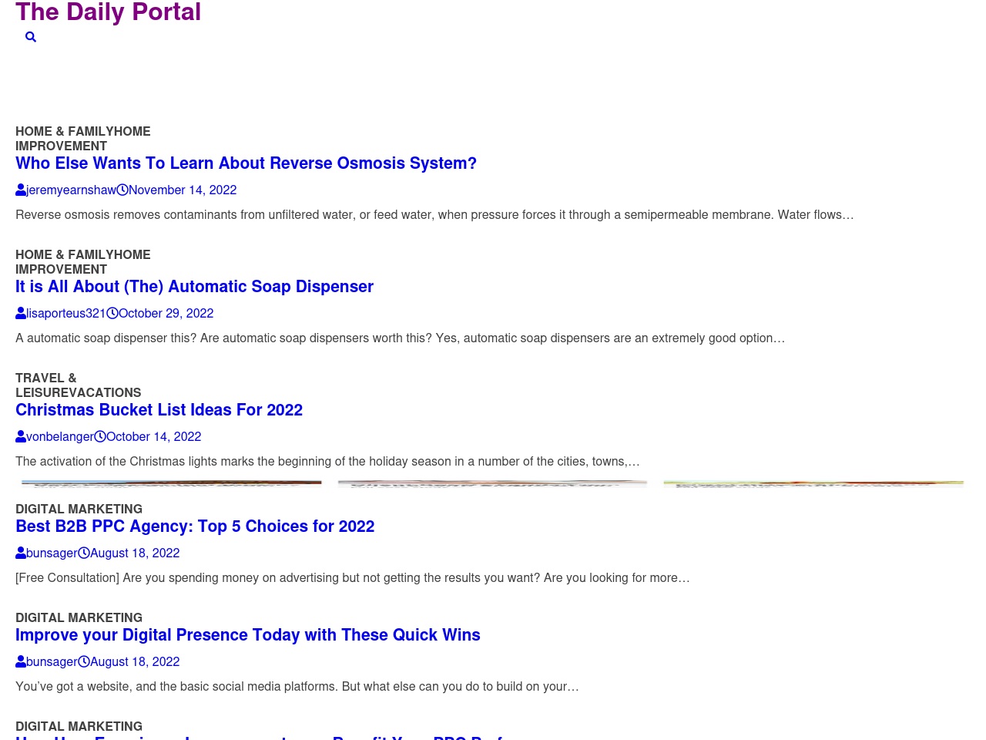986x740 pixels.
Task: Click user icon beside lisaporteus321
Action: click(21, 313)
